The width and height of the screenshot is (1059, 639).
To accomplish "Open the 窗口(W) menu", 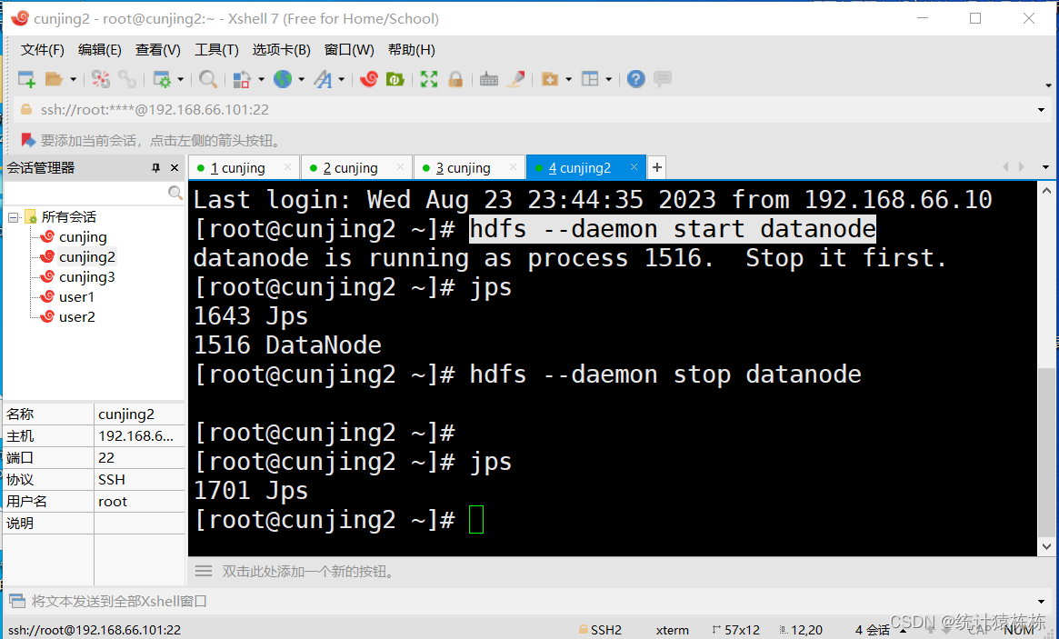I will coord(349,49).
